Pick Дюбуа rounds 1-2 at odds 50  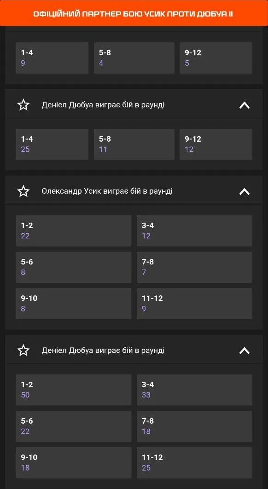73,390
